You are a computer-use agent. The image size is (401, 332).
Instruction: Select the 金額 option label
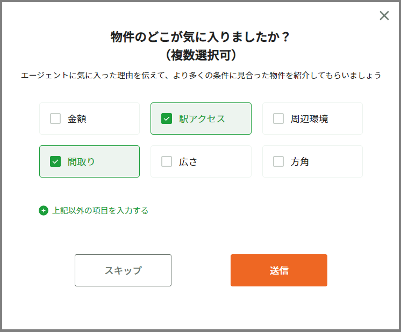click(77, 119)
